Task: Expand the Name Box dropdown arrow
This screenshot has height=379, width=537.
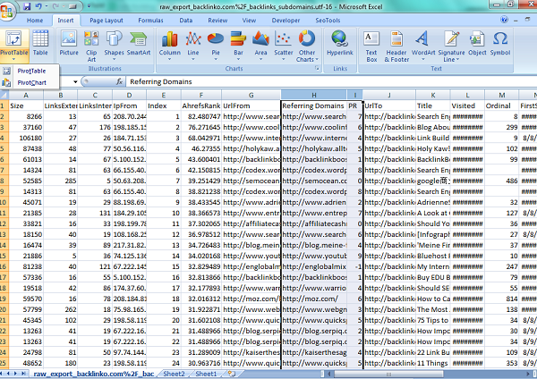Action: [x=75, y=81]
